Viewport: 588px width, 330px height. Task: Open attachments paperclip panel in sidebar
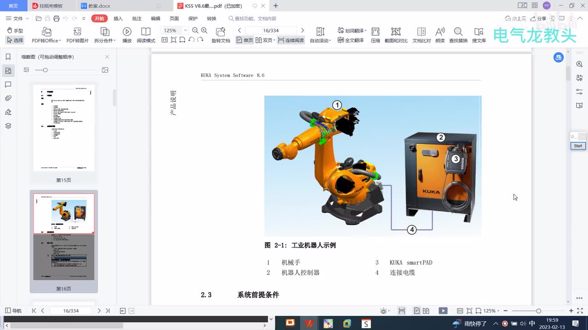[x=8, y=98]
